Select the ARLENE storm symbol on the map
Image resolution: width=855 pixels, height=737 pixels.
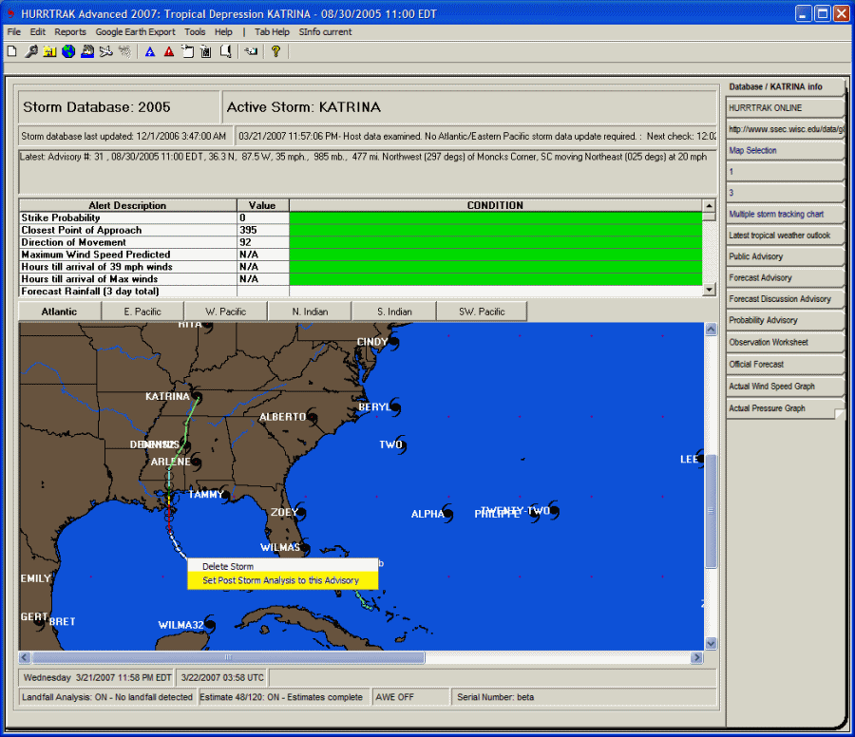(x=195, y=463)
